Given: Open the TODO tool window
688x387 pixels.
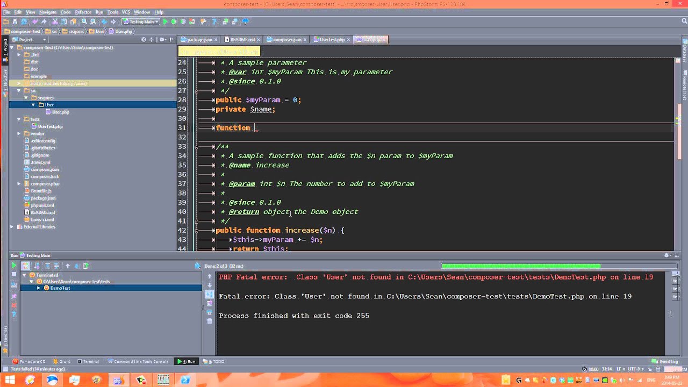Looking at the screenshot, I should coord(214,362).
